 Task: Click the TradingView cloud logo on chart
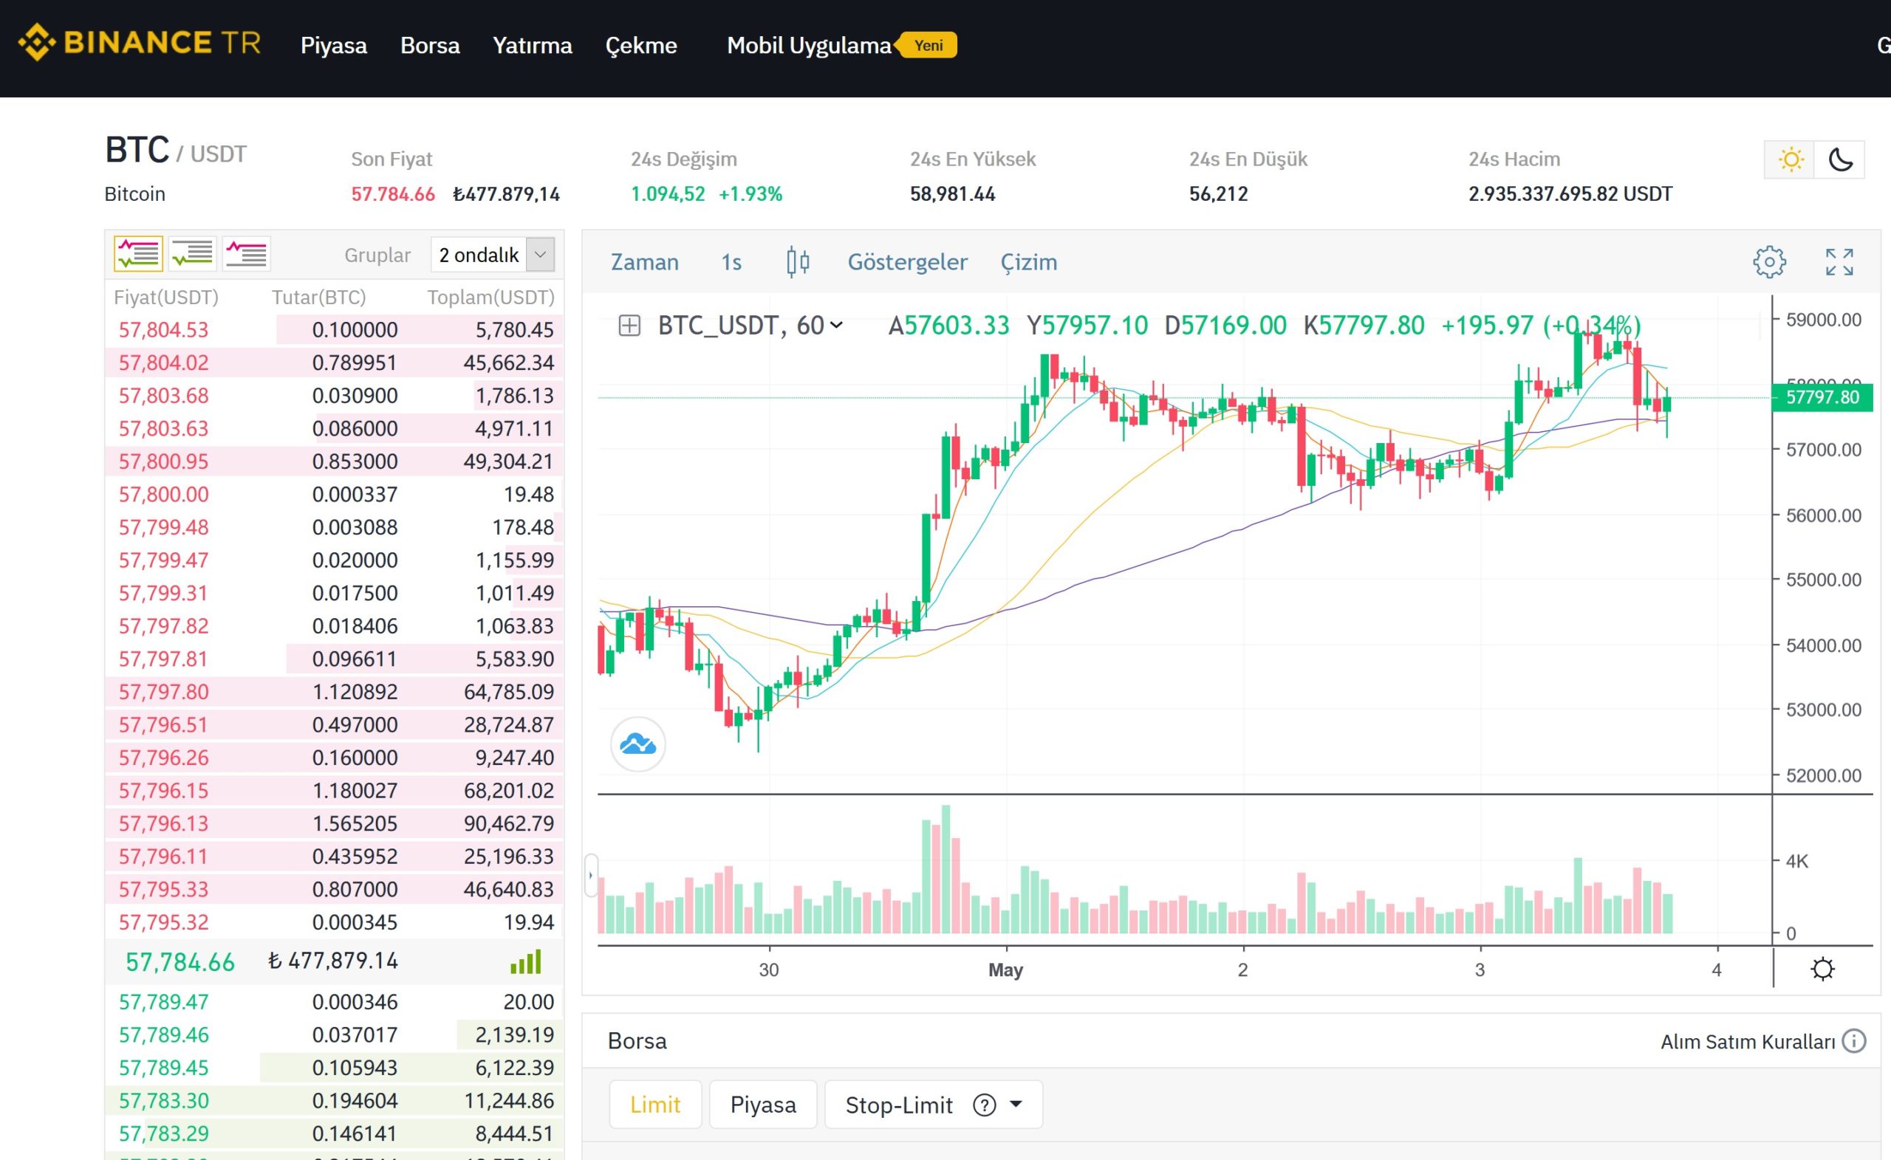click(x=637, y=744)
